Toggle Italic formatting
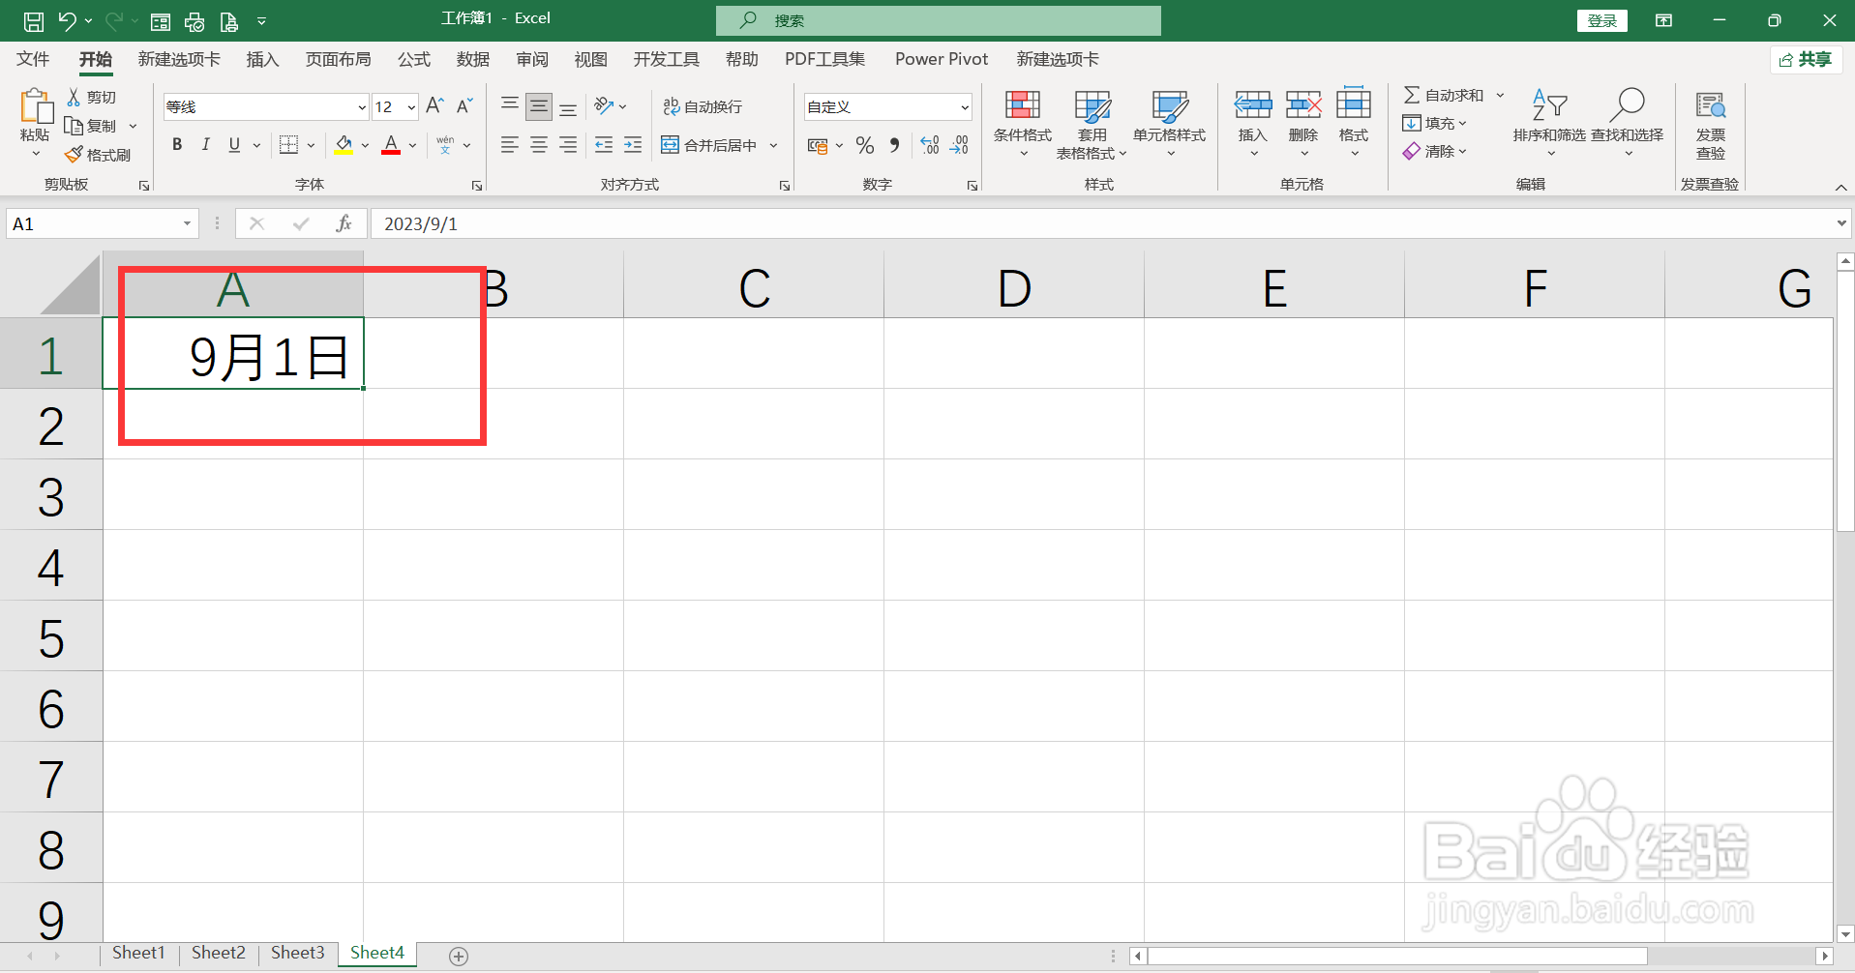The width and height of the screenshot is (1855, 973). click(x=205, y=145)
